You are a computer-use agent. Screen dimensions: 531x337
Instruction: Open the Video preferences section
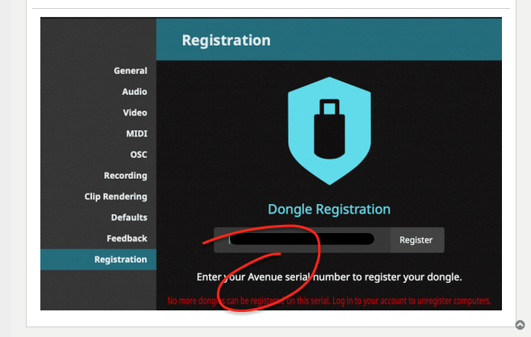pos(135,113)
